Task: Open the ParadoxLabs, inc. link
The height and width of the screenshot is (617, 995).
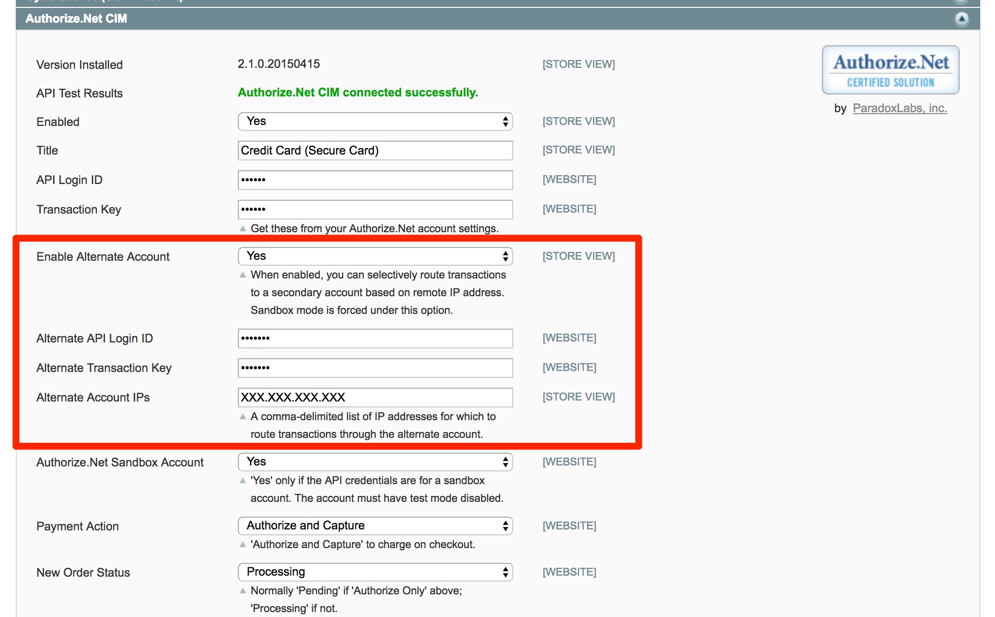Action: coord(900,108)
